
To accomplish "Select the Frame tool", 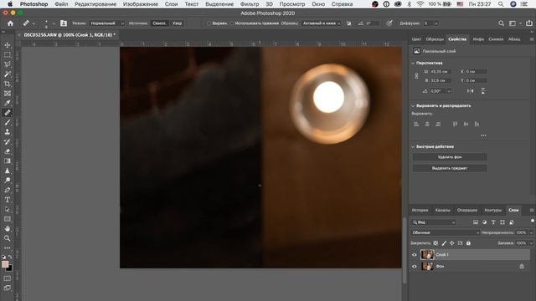I will point(8,93).
